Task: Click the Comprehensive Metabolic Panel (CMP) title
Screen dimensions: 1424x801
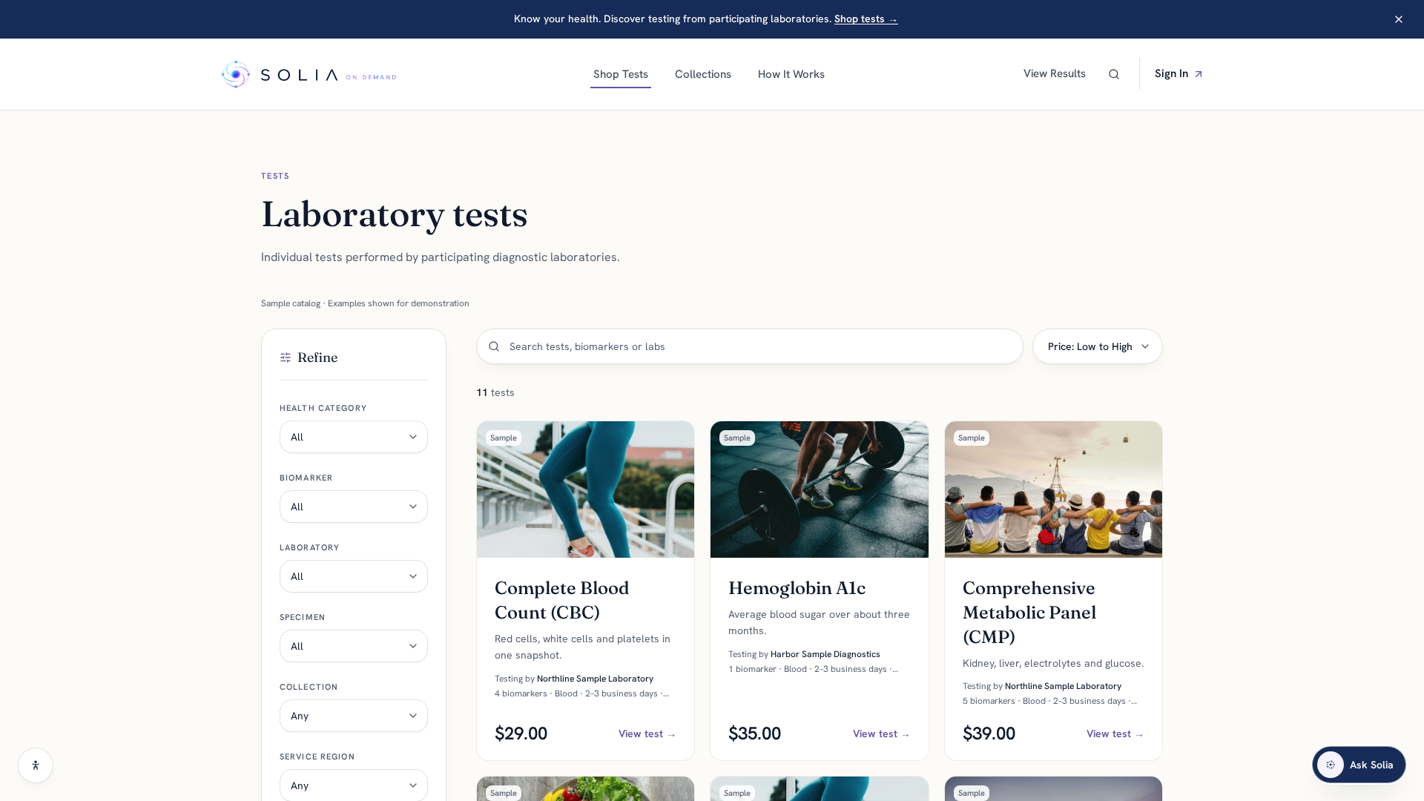Action: tap(1029, 613)
